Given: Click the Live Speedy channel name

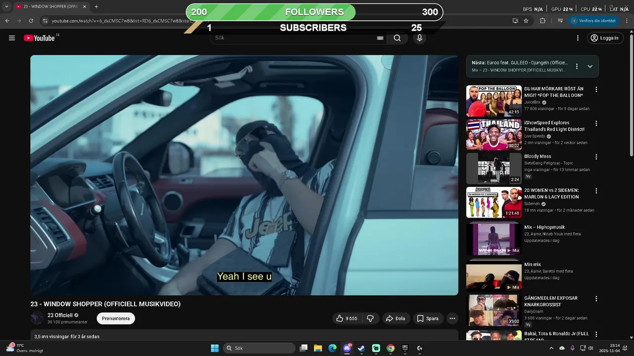Looking at the screenshot, I should 534,136.
